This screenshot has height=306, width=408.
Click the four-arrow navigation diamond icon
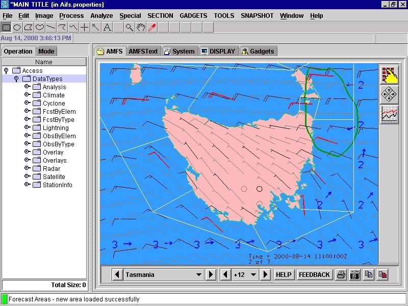(x=389, y=94)
